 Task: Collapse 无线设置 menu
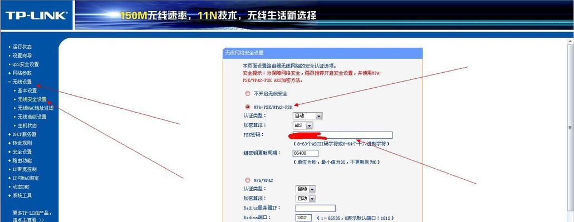pos(22,82)
